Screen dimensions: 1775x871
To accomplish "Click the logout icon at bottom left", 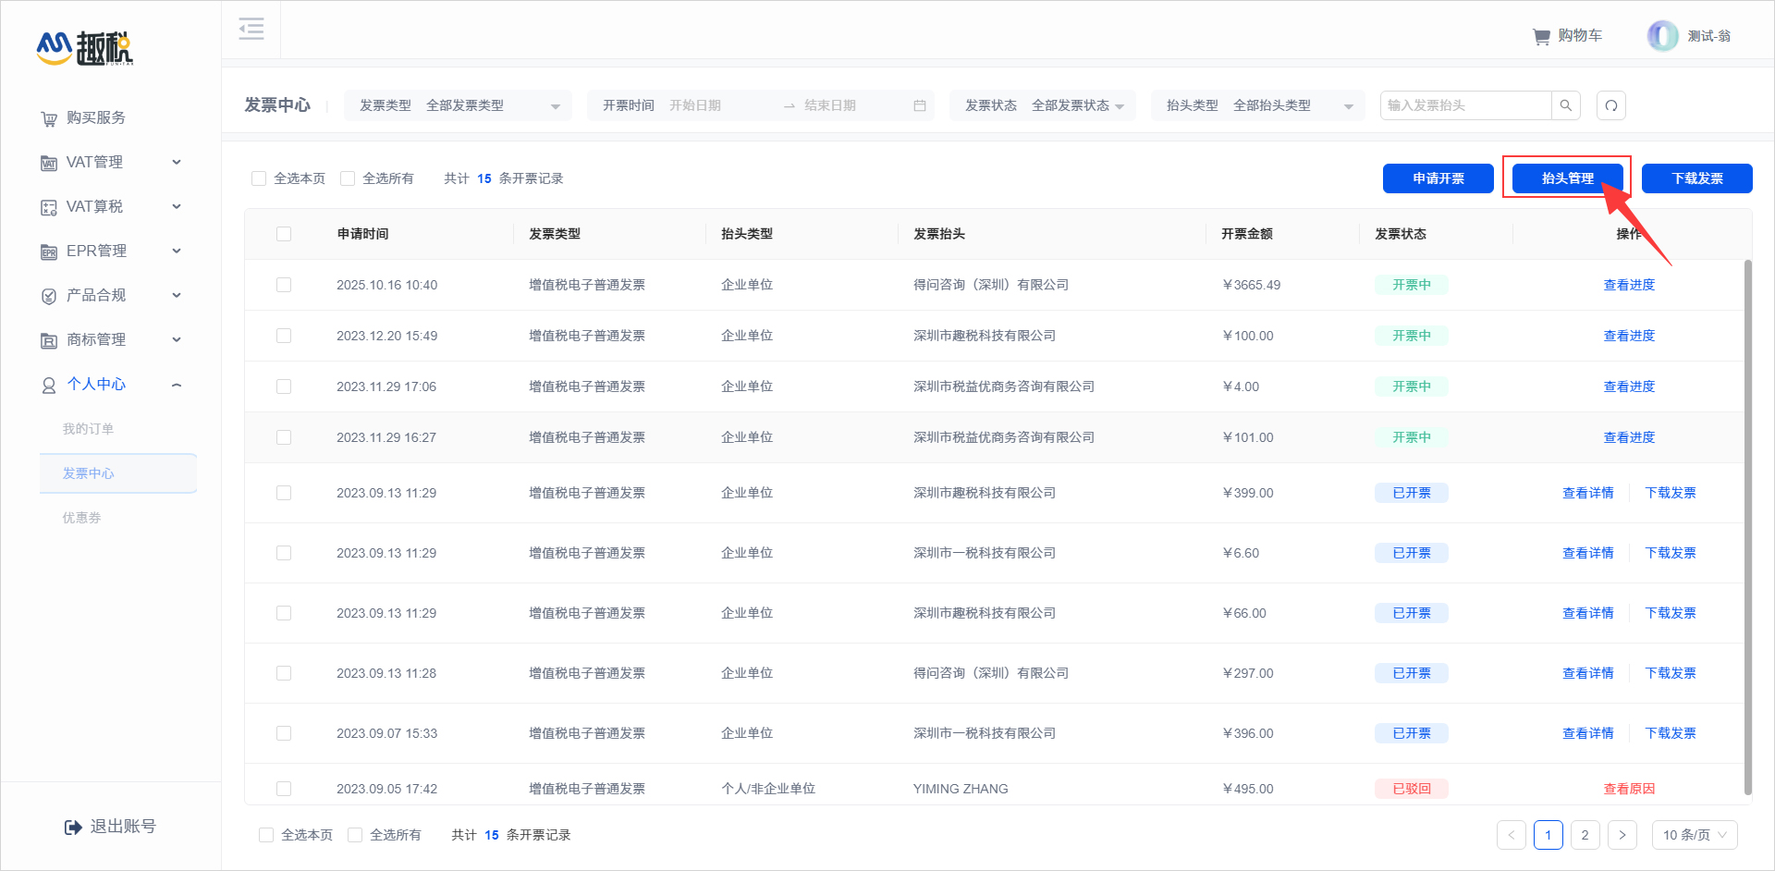I will [73, 827].
